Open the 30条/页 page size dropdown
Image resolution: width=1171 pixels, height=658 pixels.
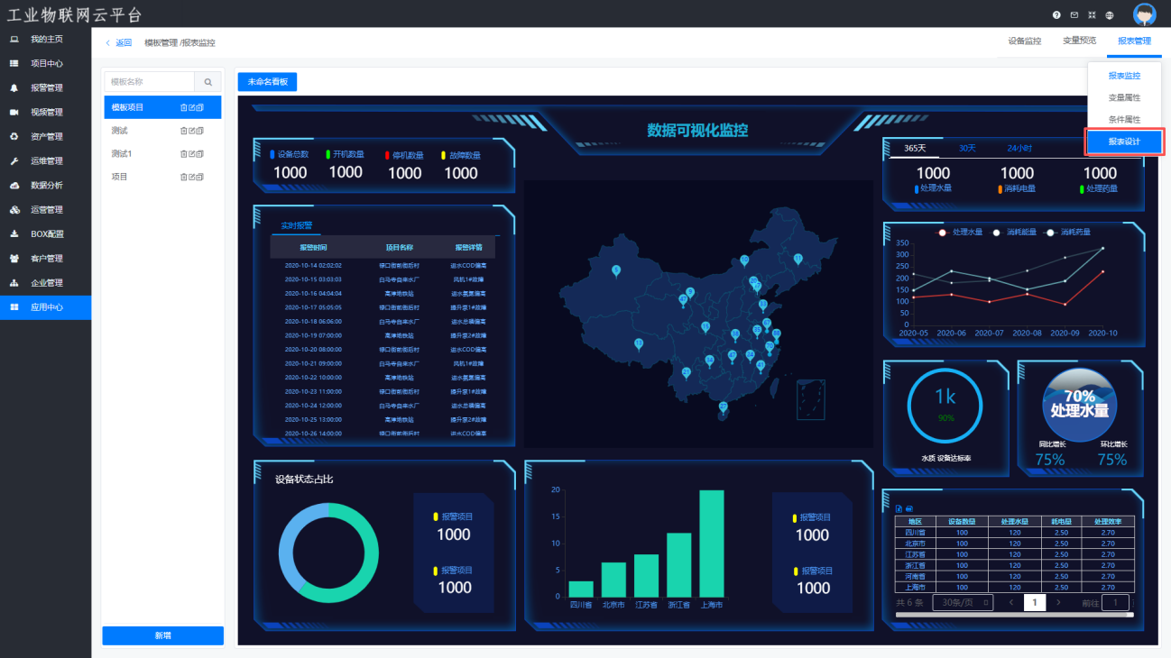(x=962, y=602)
